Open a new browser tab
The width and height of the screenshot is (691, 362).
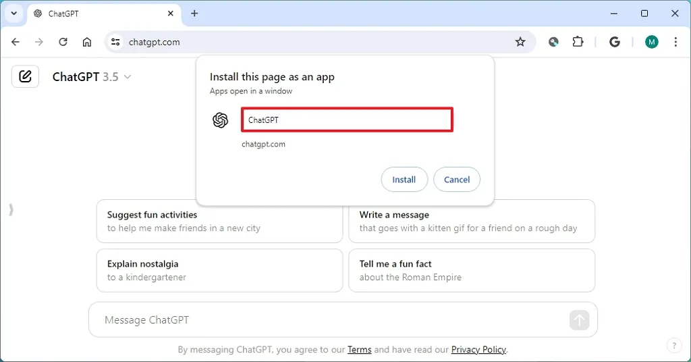pos(194,14)
